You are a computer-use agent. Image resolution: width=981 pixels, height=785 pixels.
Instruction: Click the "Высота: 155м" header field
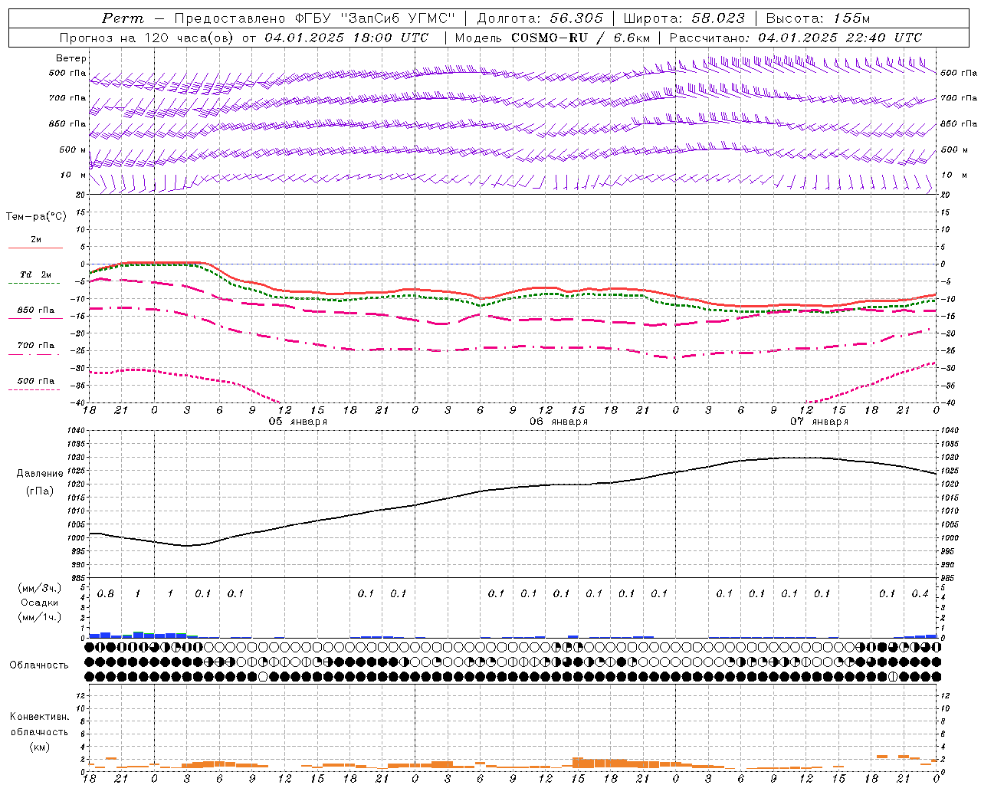click(818, 18)
